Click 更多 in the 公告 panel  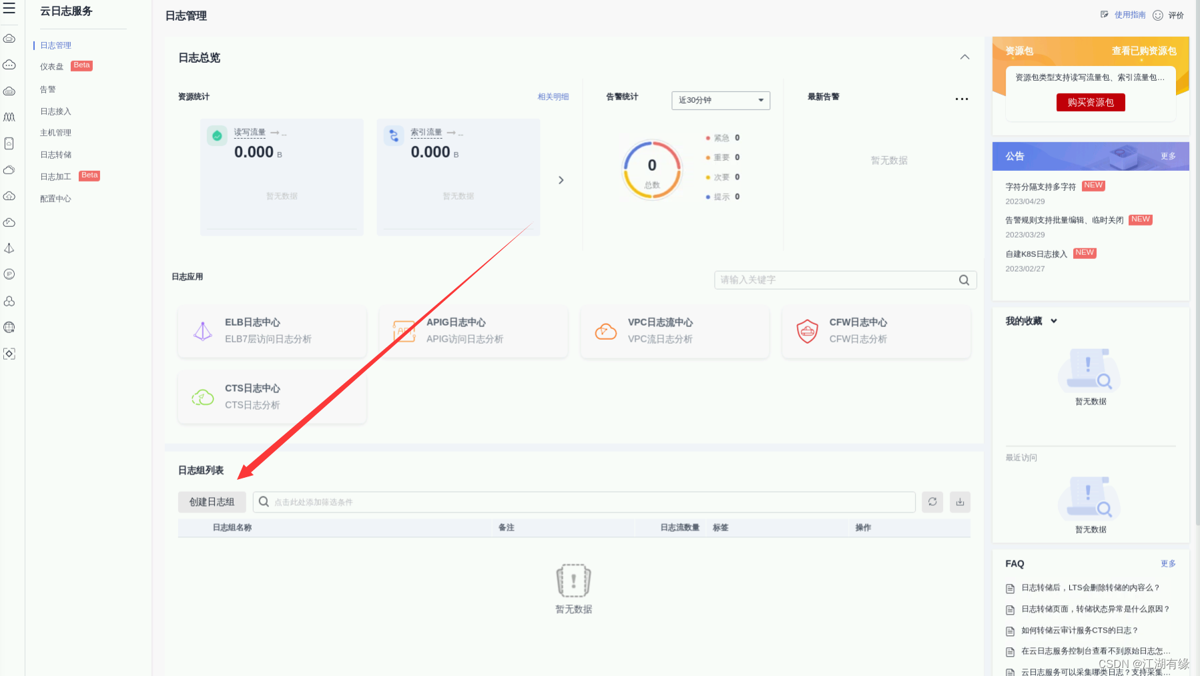click(1168, 156)
